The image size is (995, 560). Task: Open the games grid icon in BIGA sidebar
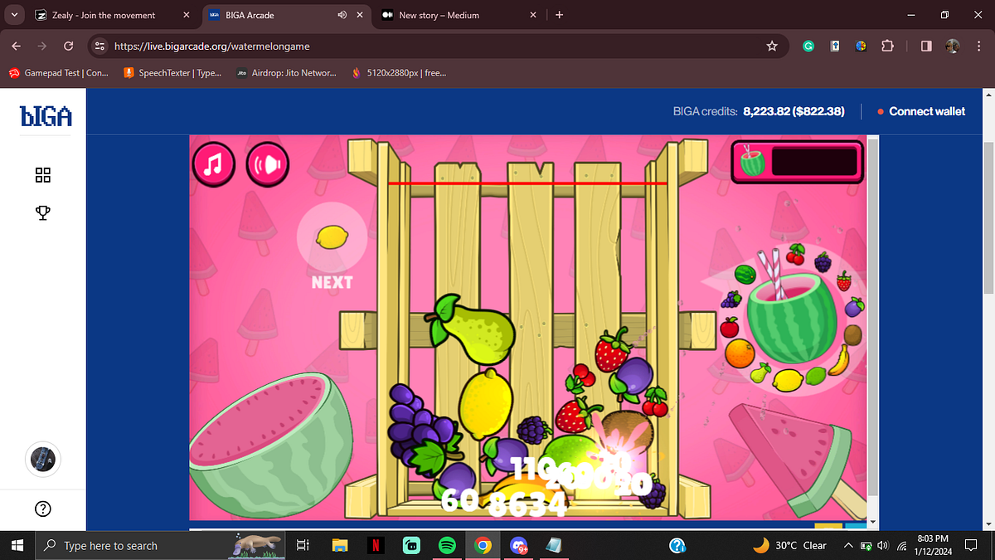click(x=42, y=175)
